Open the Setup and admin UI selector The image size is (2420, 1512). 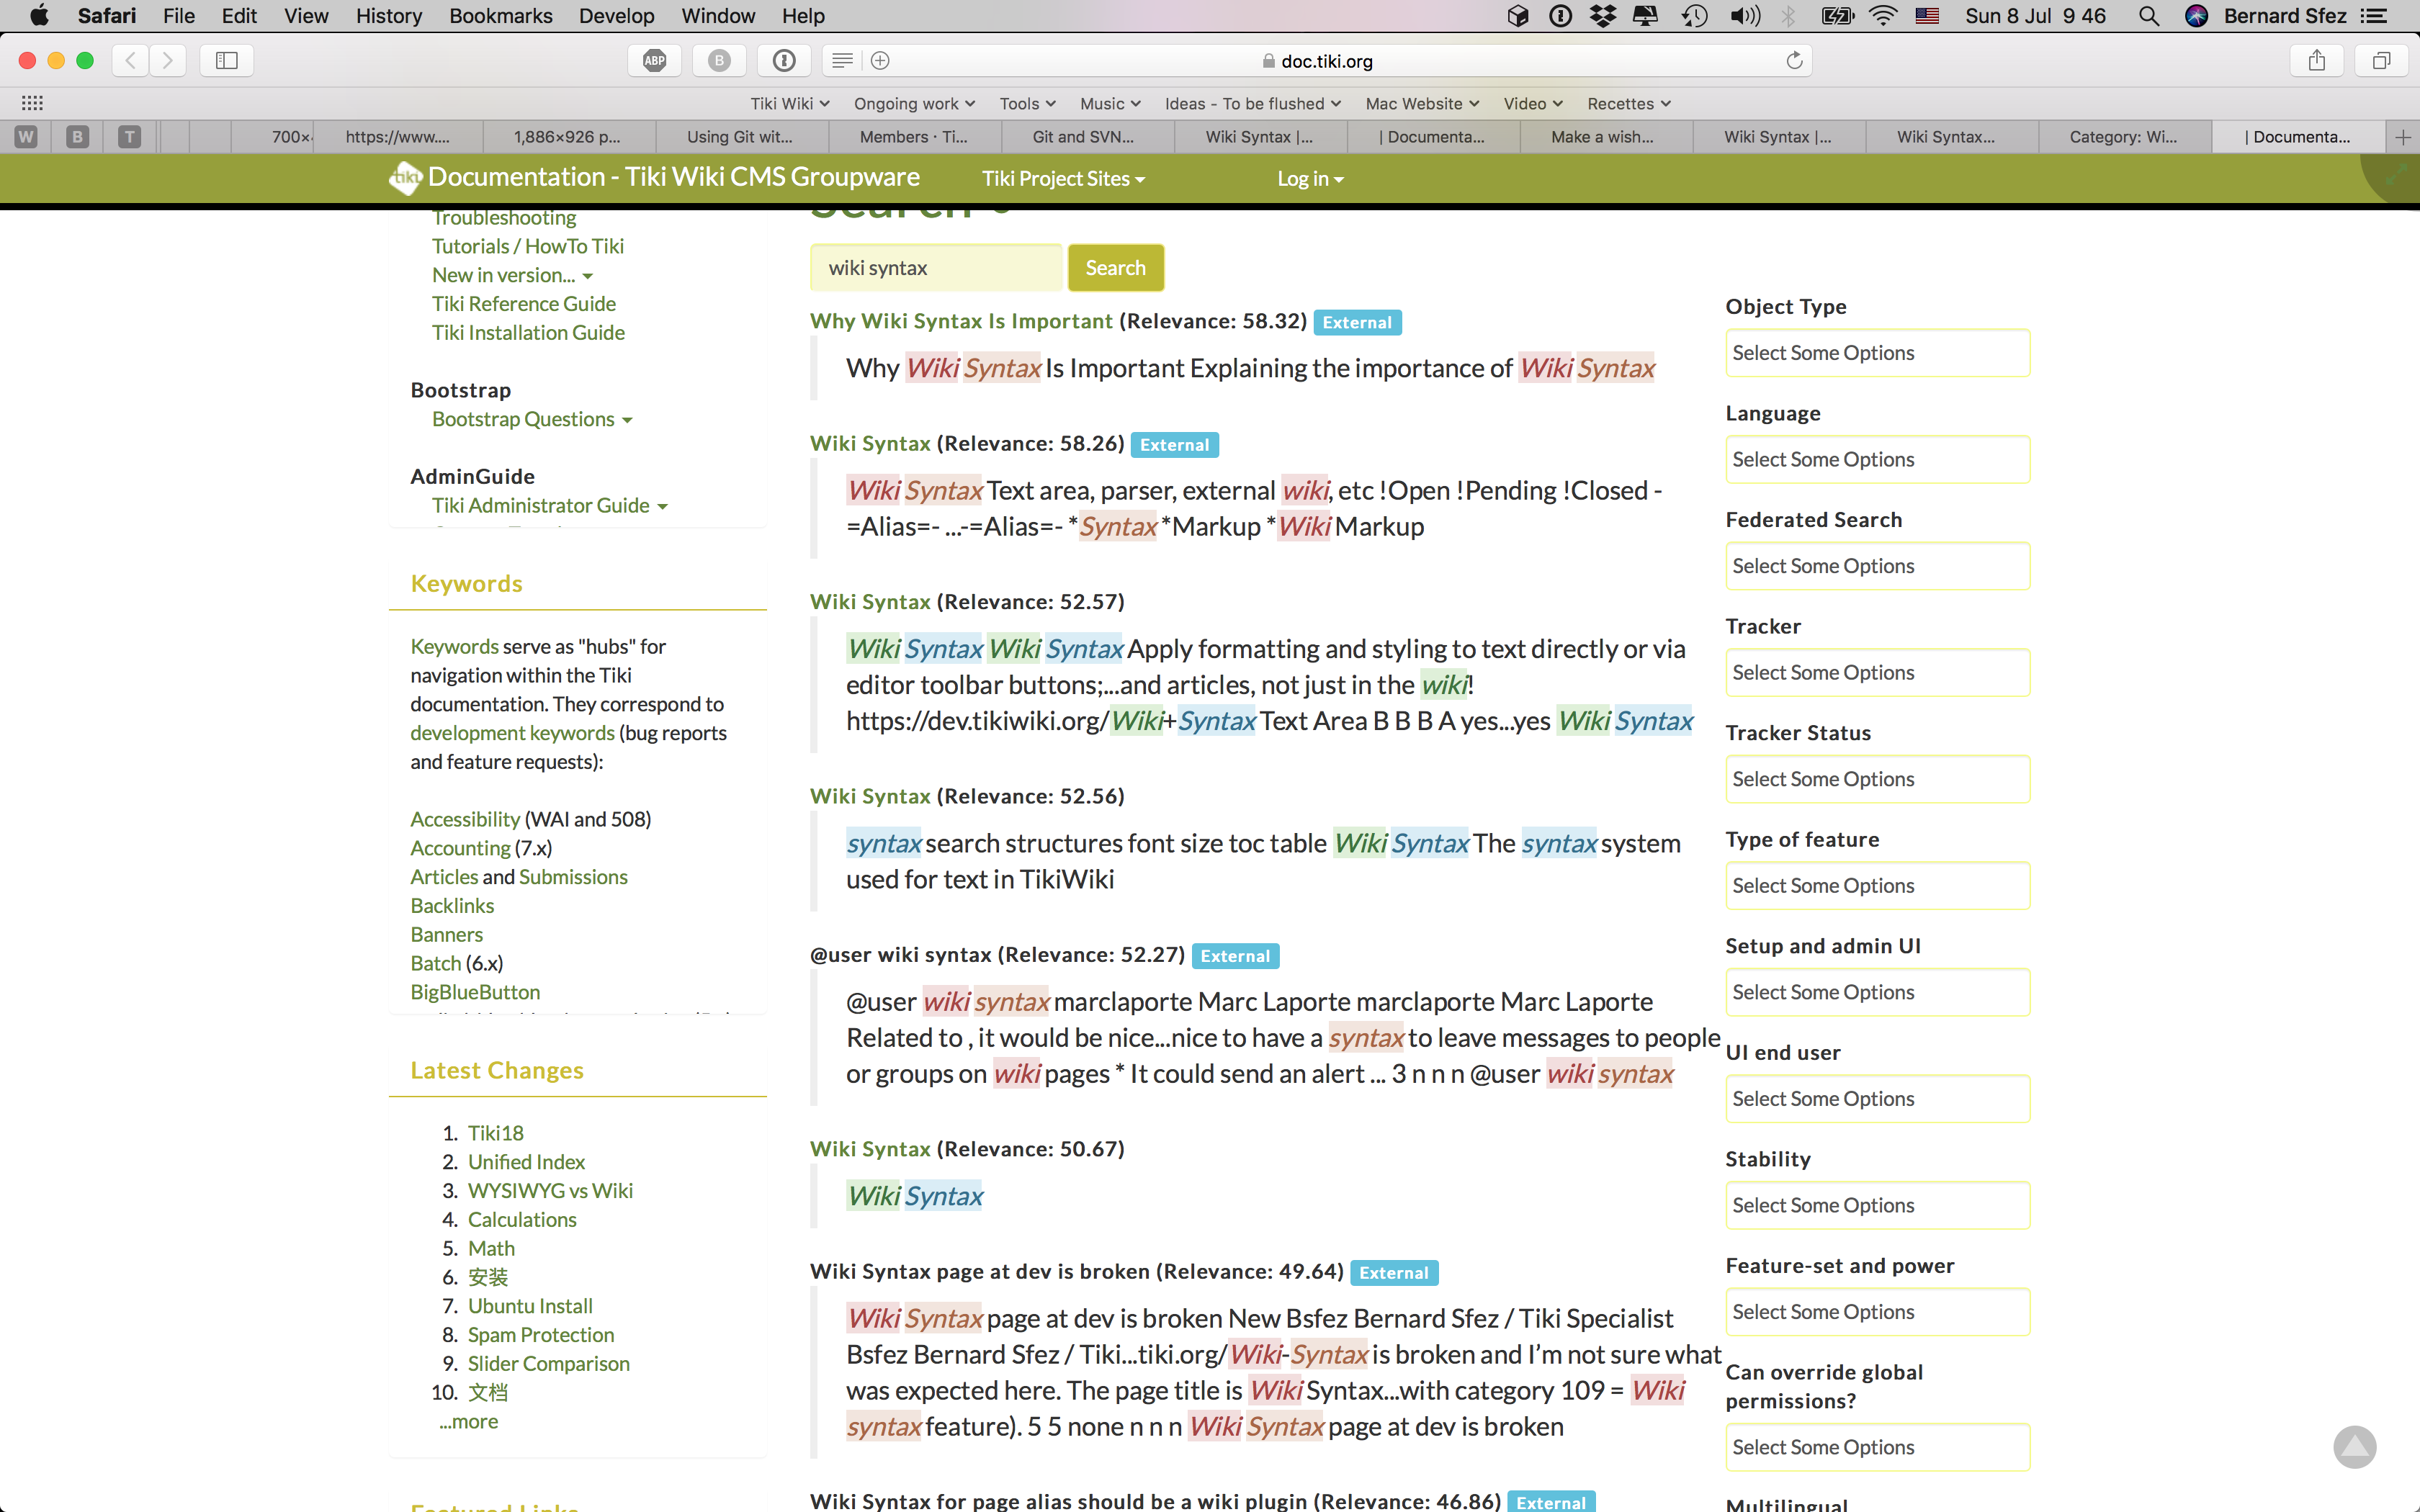tap(1877, 992)
